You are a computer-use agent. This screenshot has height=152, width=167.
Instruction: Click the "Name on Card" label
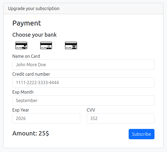coord(26,56)
